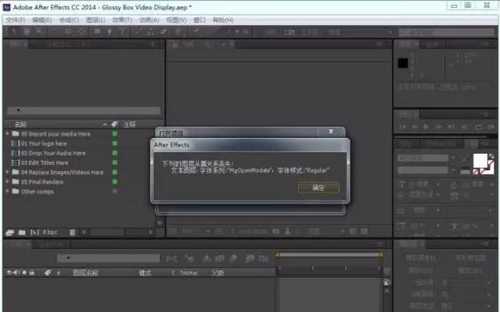Click the interpret footage icon in Project panel footer
This screenshot has height=312, width=500.
(x=10, y=233)
